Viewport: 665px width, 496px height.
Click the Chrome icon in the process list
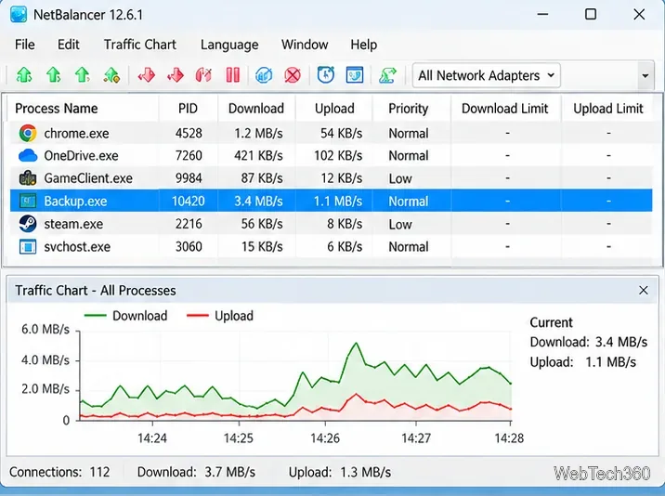click(28, 133)
